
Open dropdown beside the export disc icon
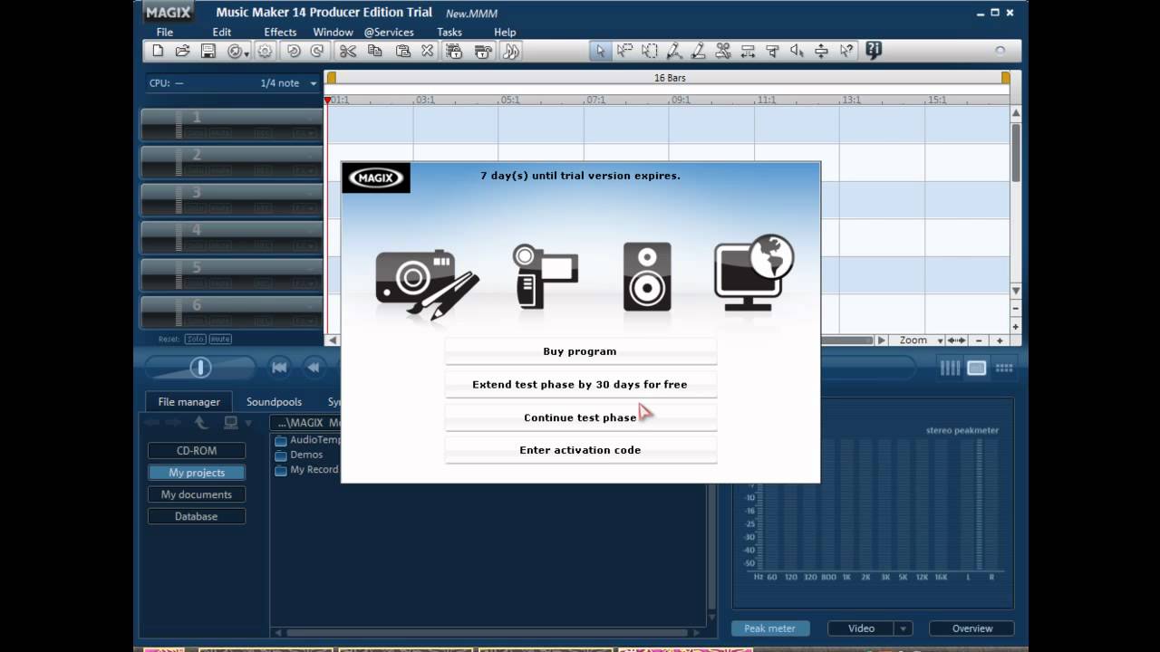[246, 53]
